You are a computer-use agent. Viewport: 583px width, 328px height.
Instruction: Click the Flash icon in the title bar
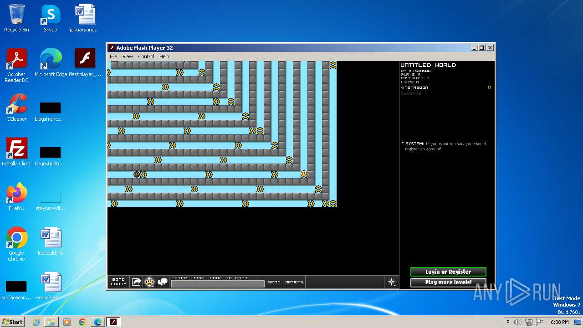[x=112, y=48]
